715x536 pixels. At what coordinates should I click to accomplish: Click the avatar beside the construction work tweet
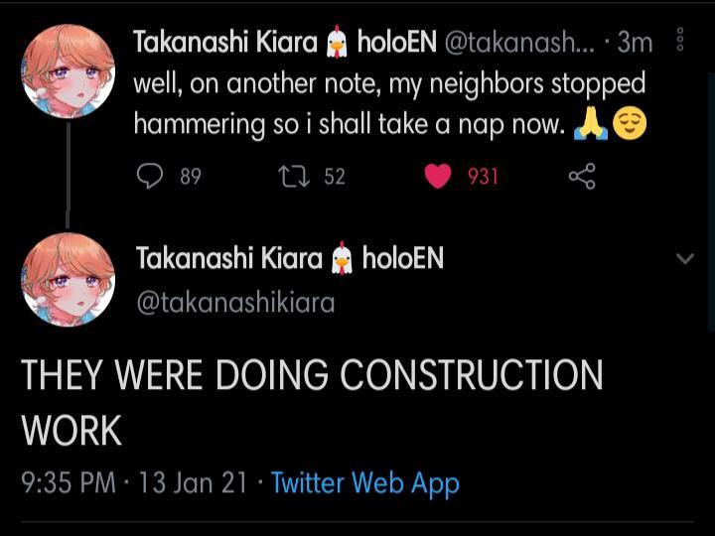pos(69,279)
